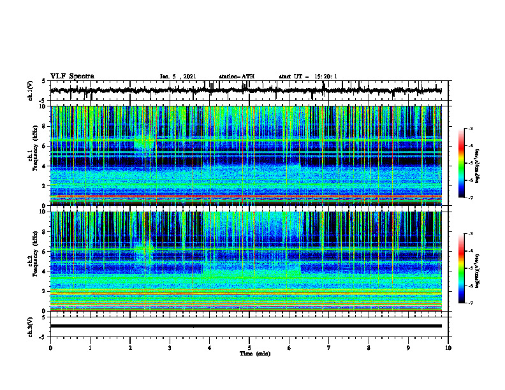Click the ch.1 spectrogram color scale bar
The height and width of the screenshot is (390, 505).
point(461,163)
